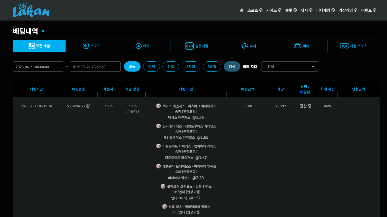
Task: Expand the 이벤트 menu in top navigation
Action: 368,10
